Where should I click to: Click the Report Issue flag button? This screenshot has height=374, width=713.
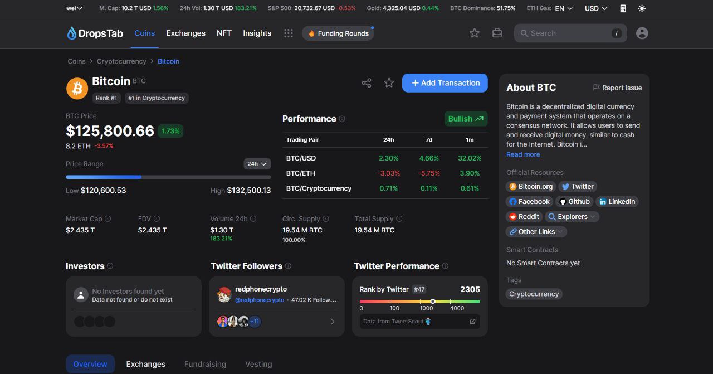point(617,88)
